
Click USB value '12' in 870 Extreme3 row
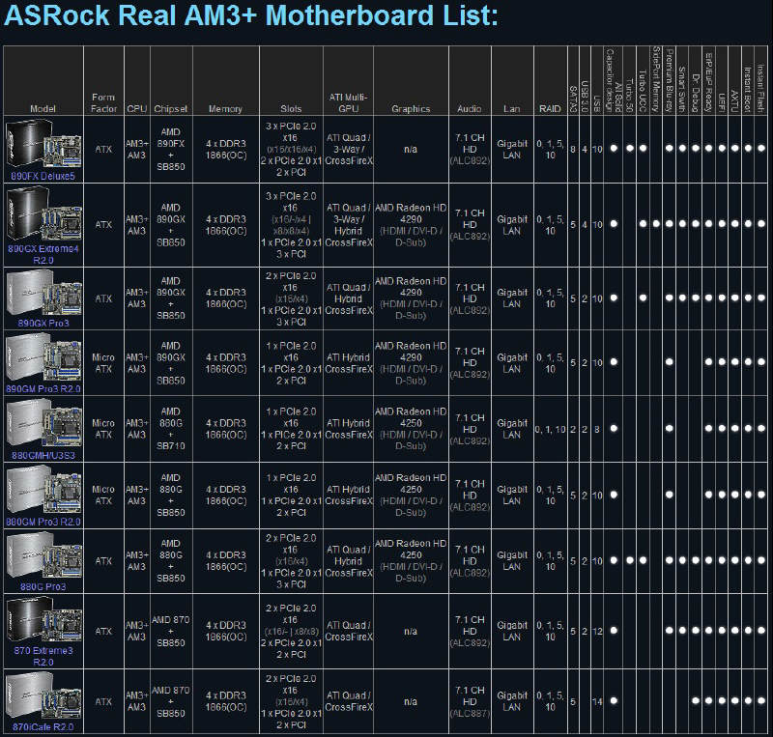(x=597, y=631)
